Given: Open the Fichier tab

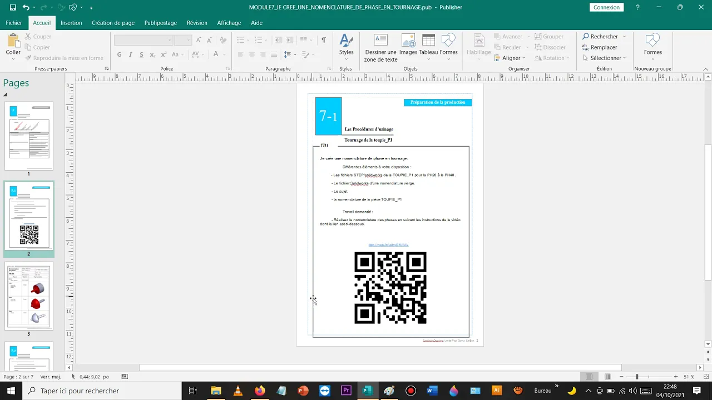Looking at the screenshot, I should coord(14,23).
